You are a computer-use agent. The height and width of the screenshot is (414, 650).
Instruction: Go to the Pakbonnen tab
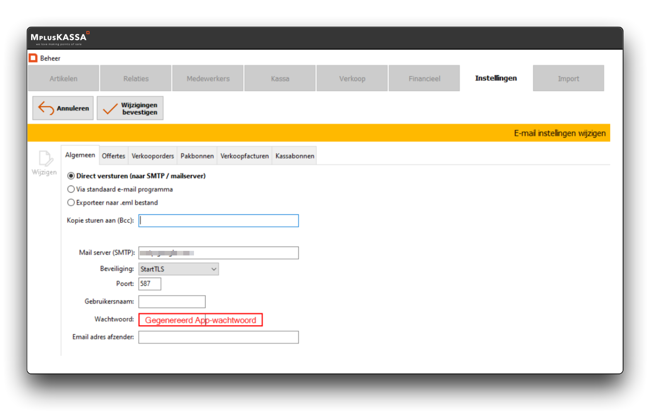(197, 156)
